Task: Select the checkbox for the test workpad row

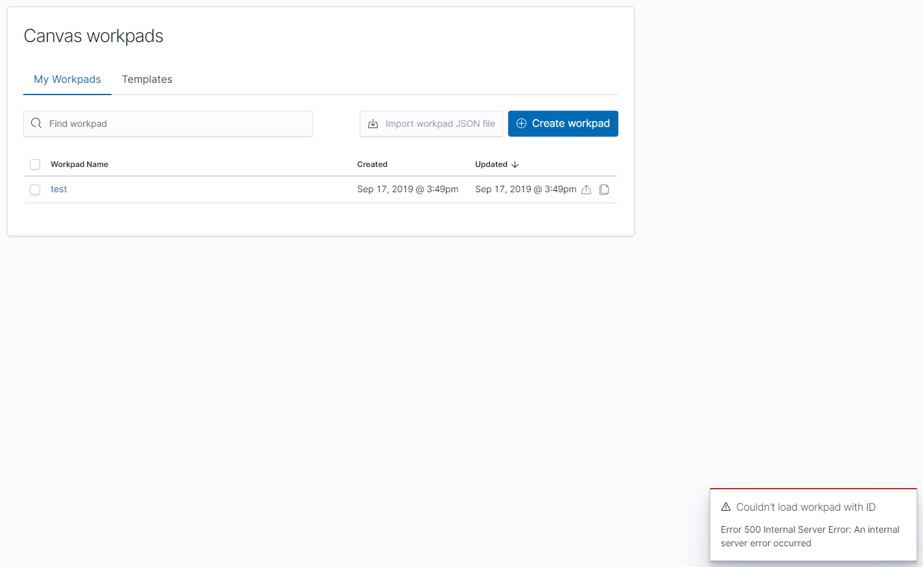Action: click(34, 190)
